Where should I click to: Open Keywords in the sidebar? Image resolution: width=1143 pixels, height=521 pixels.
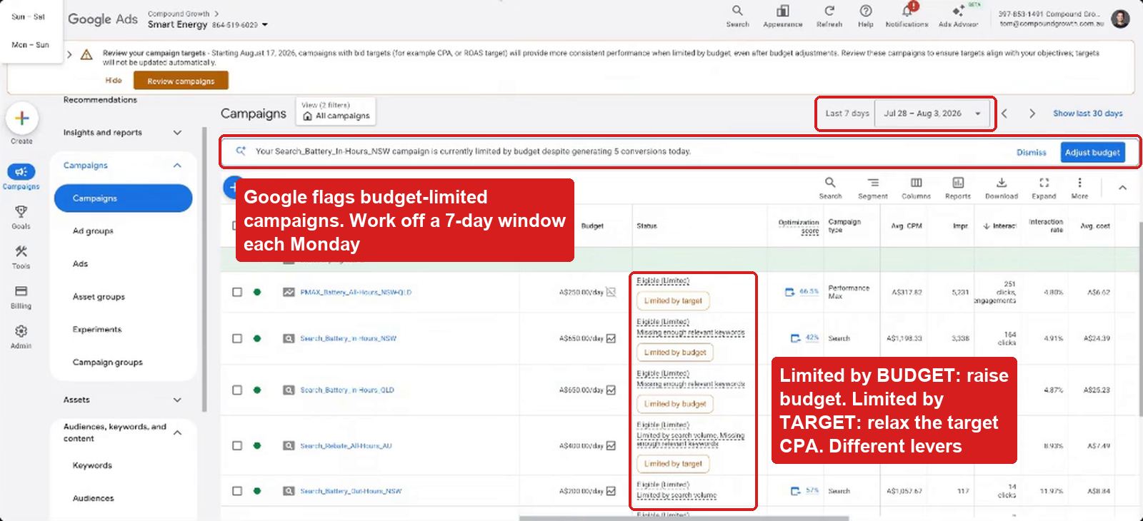92,465
